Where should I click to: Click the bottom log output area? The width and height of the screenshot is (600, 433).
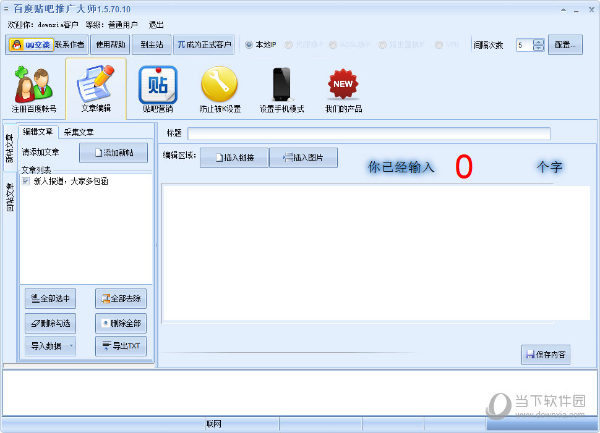pos(300,392)
